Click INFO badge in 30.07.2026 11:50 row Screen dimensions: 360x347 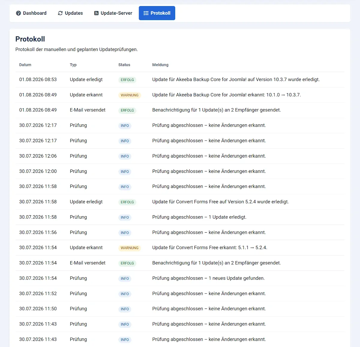[125, 309]
